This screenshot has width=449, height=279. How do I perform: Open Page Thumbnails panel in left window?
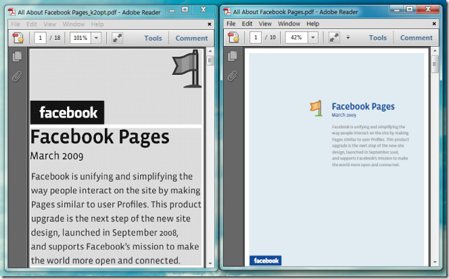pyautogui.click(x=17, y=56)
